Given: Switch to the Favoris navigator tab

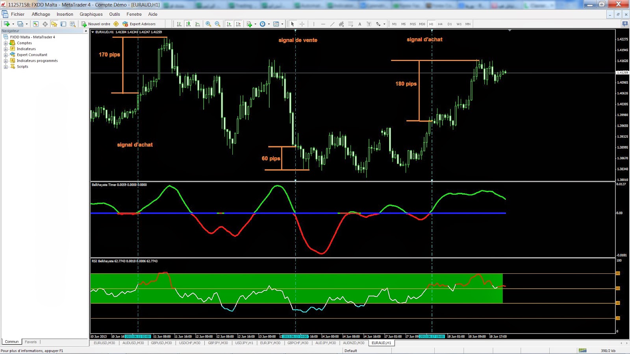Looking at the screenshot, I should (x=31, y=342).
